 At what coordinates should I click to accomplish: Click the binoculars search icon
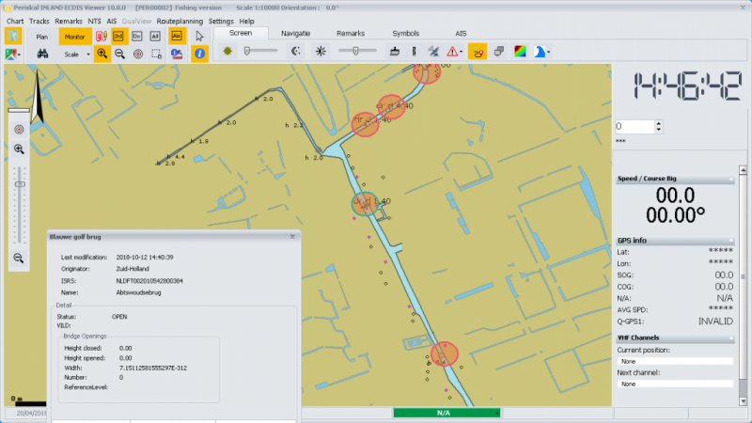click(43, 55)
